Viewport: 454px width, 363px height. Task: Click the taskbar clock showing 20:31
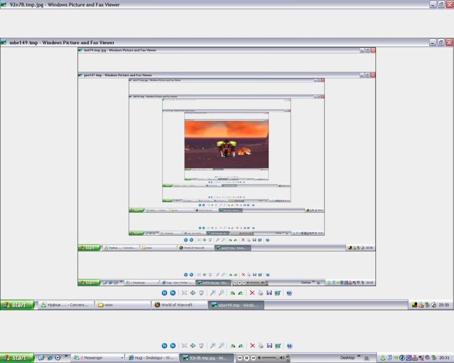point(444,358)
